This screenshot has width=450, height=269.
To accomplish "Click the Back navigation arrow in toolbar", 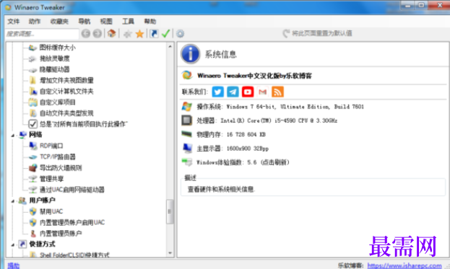I will click(85, 33).
